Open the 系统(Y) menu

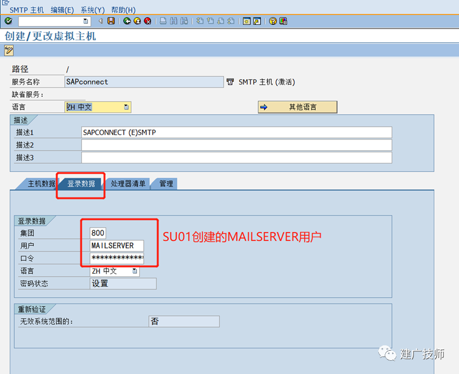click(92, 10)
